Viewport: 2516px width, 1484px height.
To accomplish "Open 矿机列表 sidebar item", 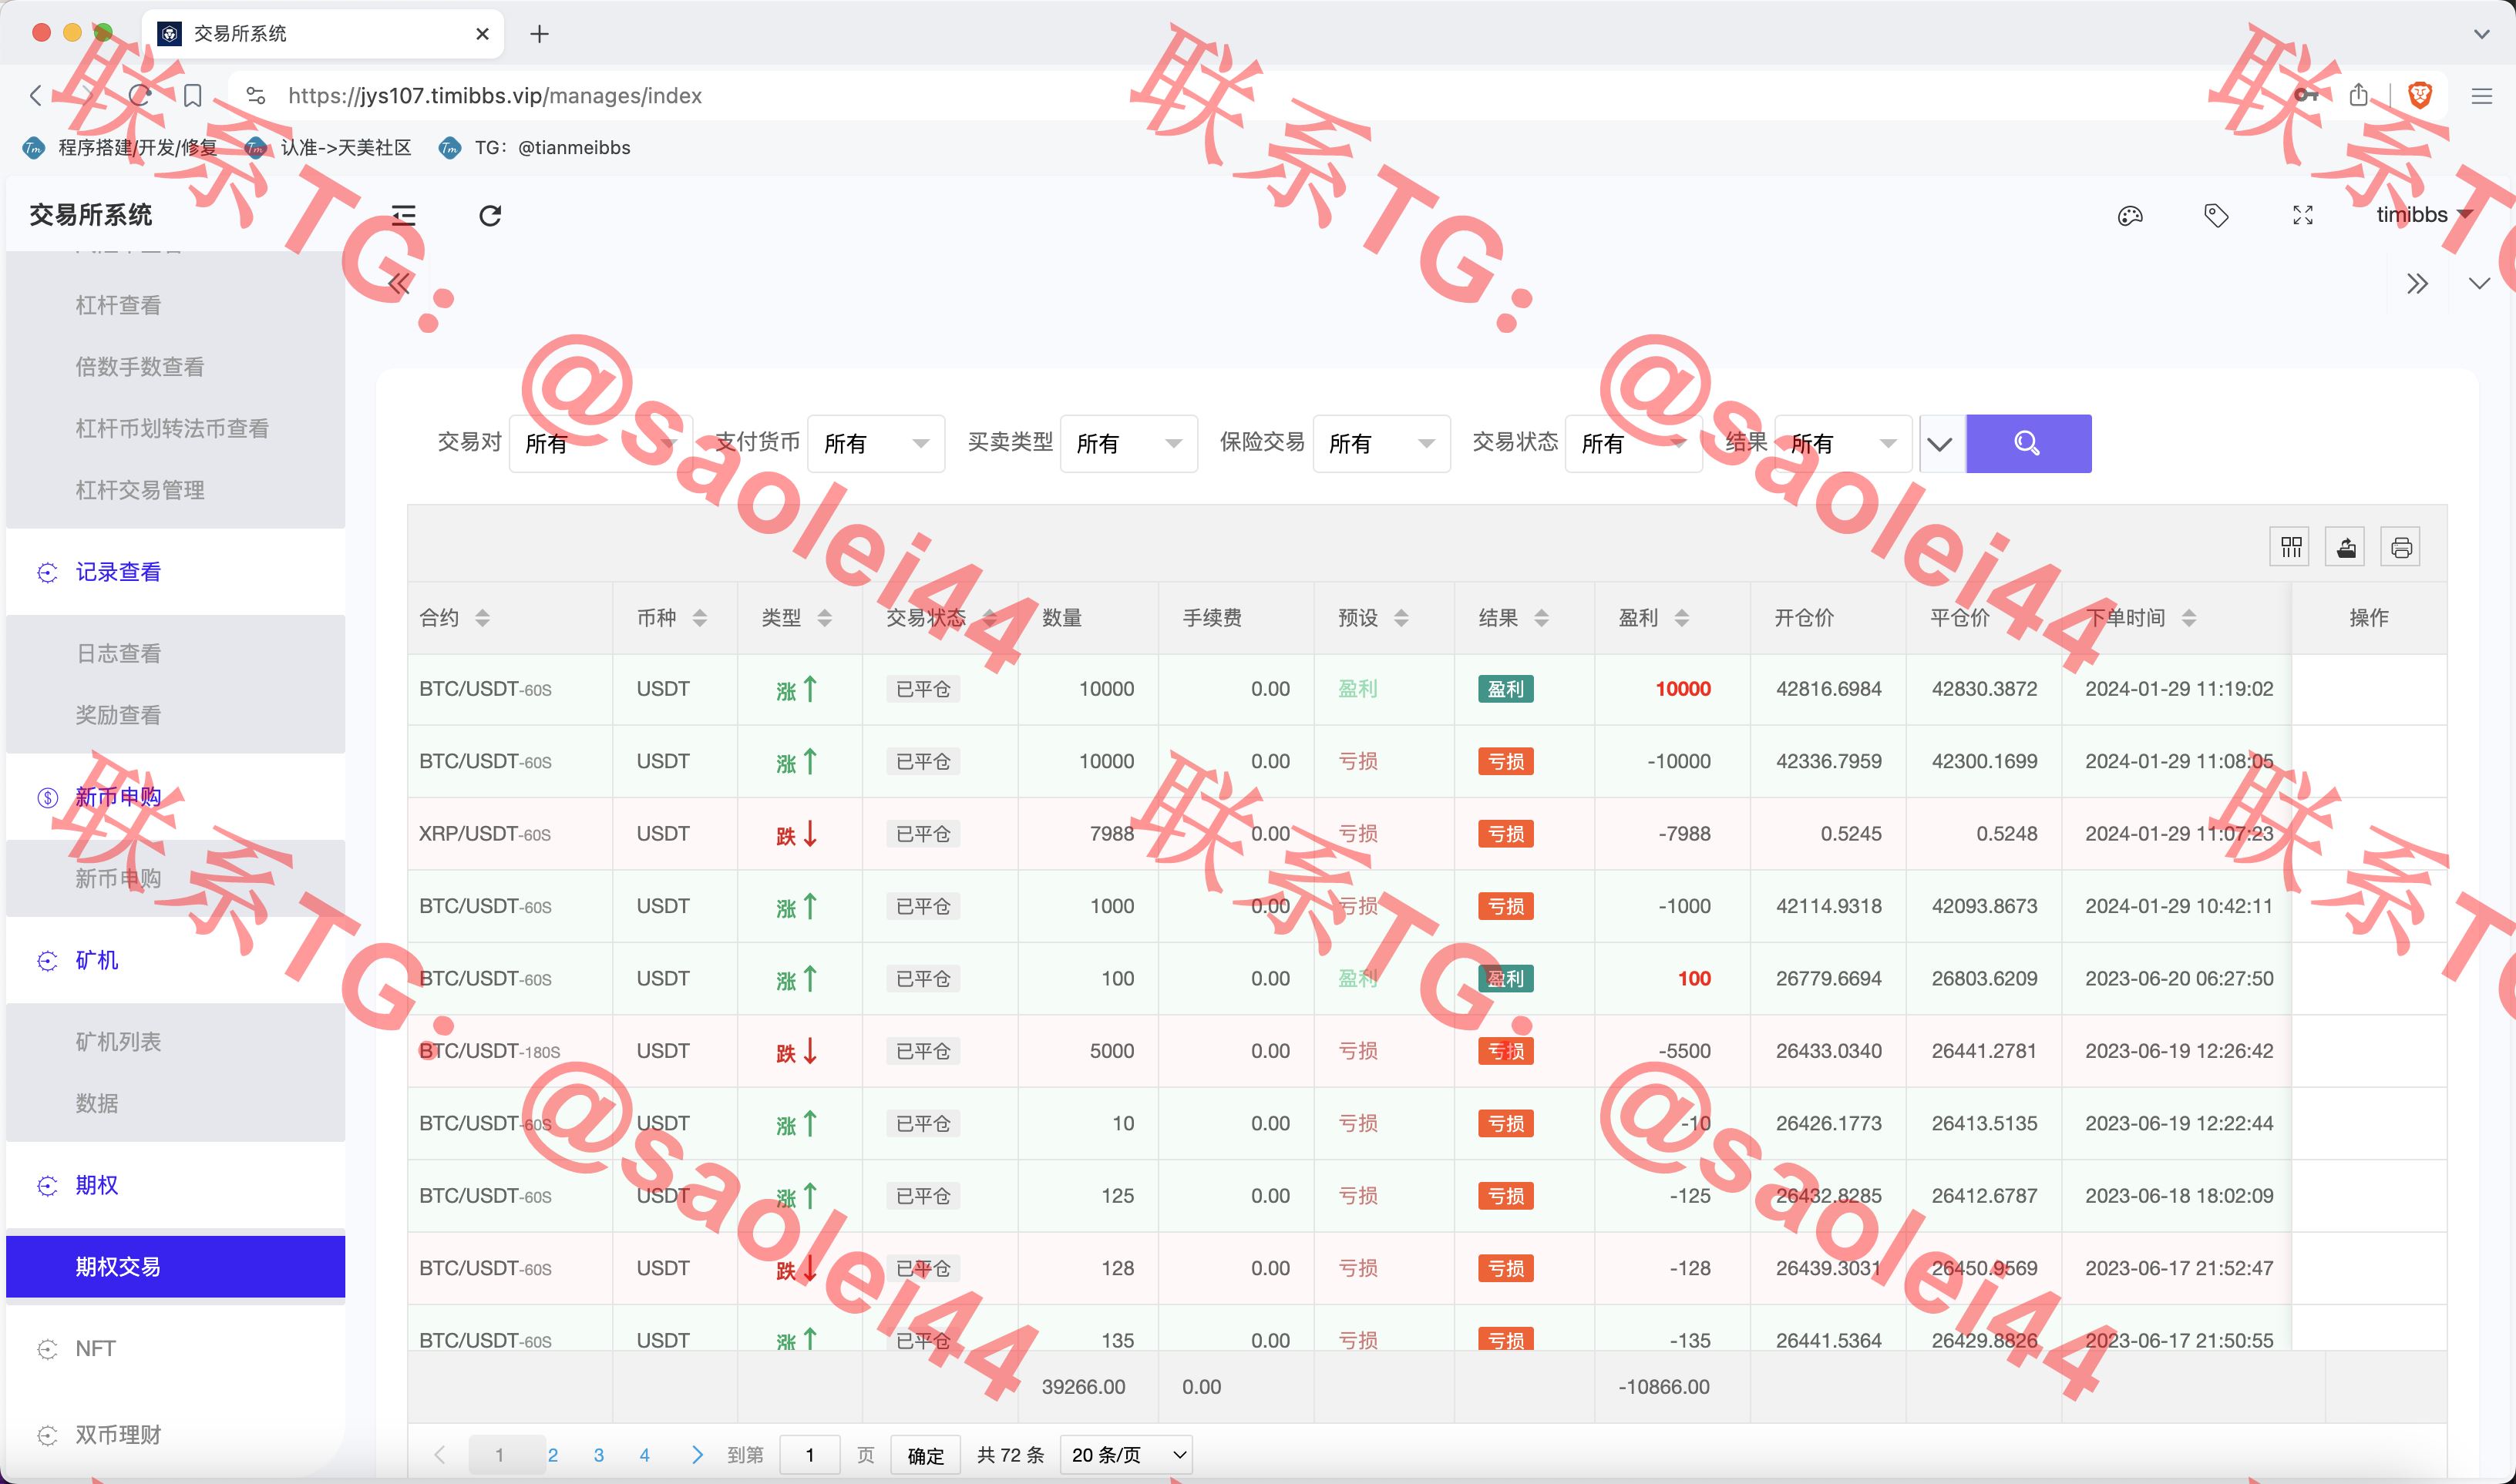I will pos(175,1041).
